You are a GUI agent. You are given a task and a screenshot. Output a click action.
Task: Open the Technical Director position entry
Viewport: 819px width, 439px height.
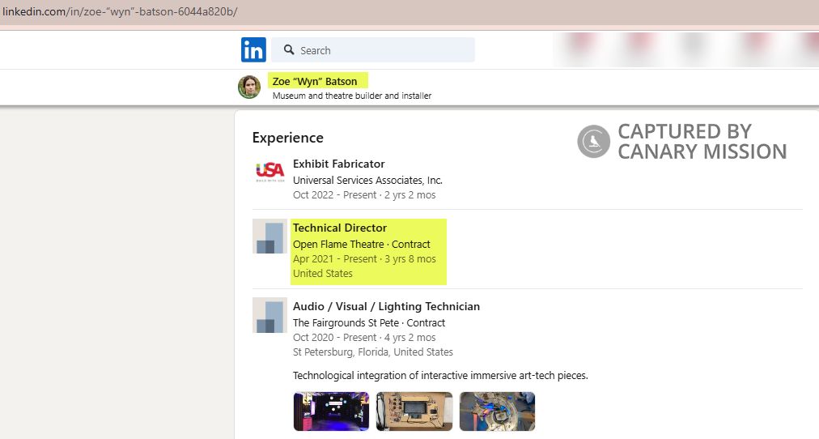(340, 228)
